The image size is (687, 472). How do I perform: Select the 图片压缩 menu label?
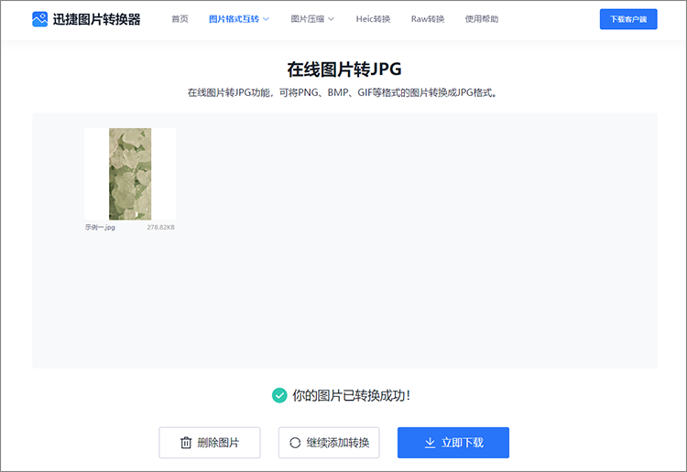tap(306, 19)
